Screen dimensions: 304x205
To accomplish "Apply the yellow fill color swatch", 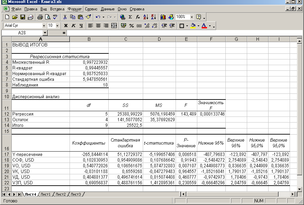I will [x=193, y=25].
